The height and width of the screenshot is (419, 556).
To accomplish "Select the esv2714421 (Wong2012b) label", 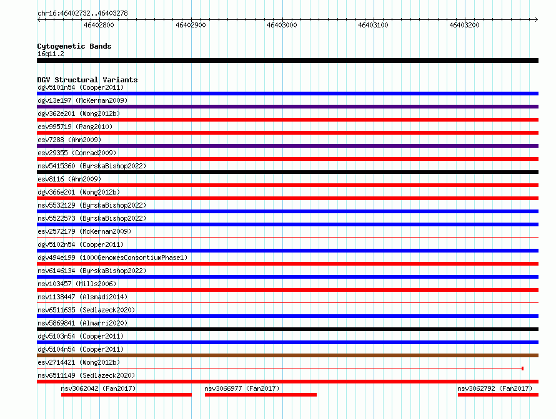I will [79, 362].
